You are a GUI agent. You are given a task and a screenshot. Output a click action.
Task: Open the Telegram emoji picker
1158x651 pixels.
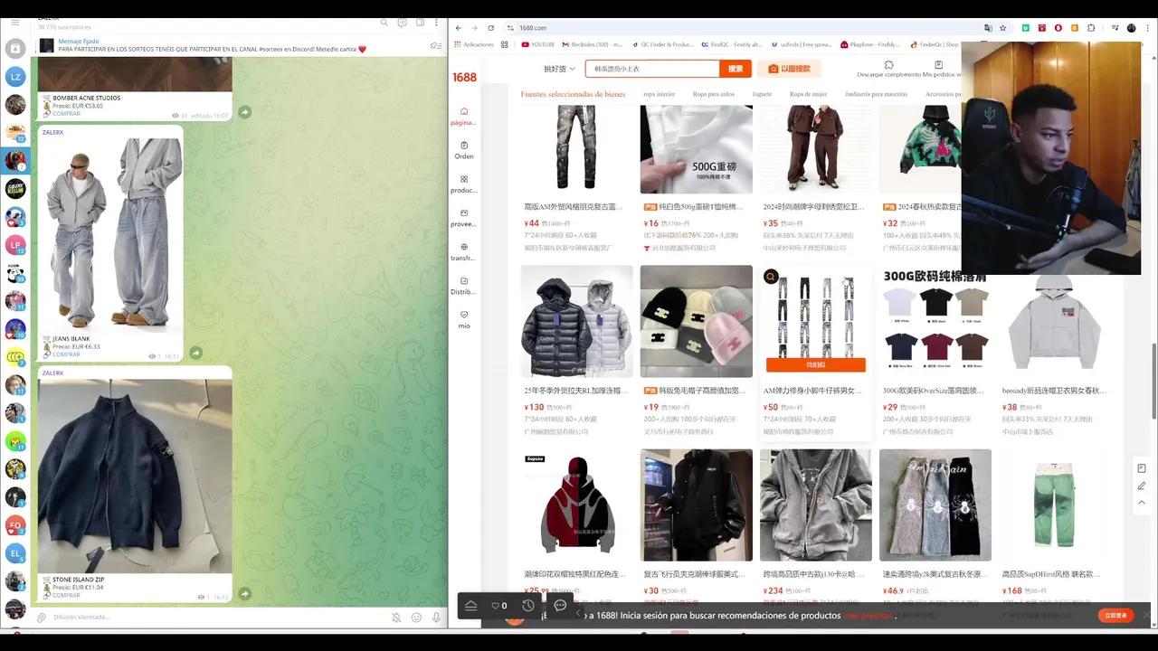point(416,618)
